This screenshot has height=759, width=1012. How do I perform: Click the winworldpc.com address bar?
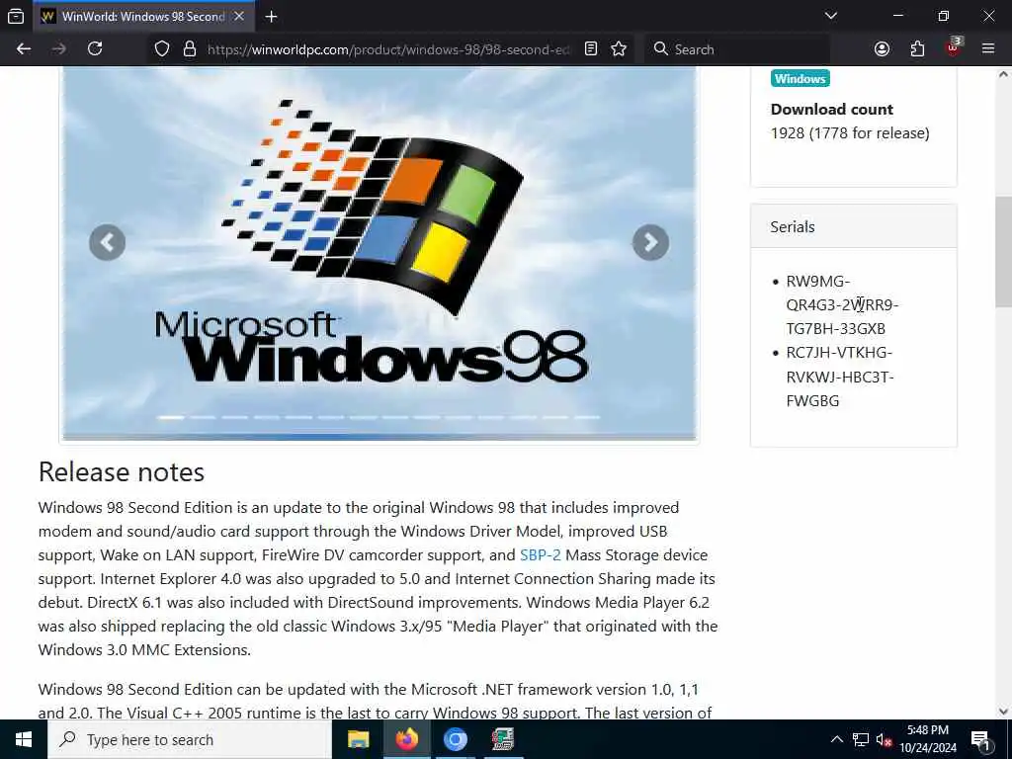tap(387, 49)
